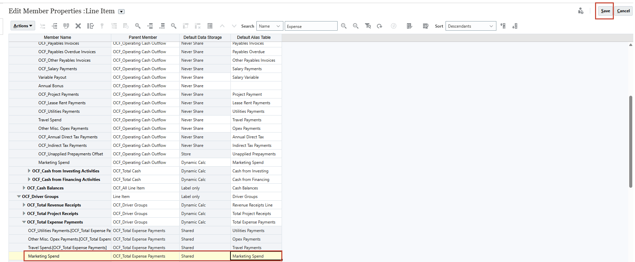Click the Label only cell for OCF_Driver Groups
Image resolution: width=635 pixels, height=262 pixels.
coord(205,197)
